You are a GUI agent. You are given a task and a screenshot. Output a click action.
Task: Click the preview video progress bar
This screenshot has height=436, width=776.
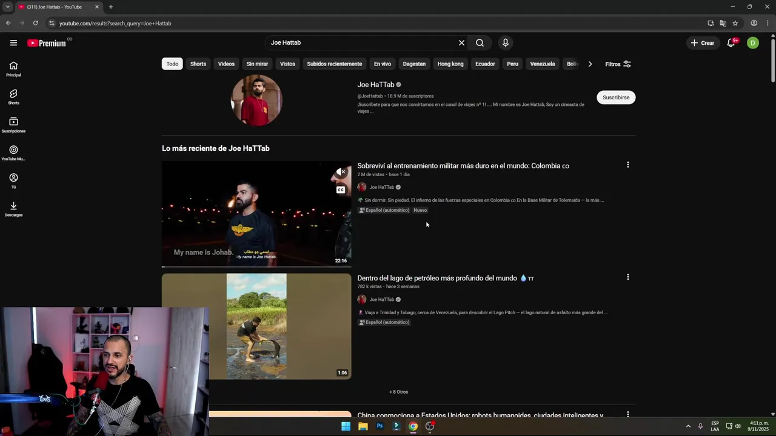(256, 266)
